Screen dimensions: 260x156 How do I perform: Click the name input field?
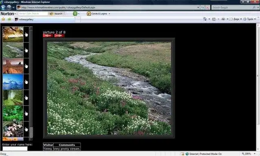(15, 149)
